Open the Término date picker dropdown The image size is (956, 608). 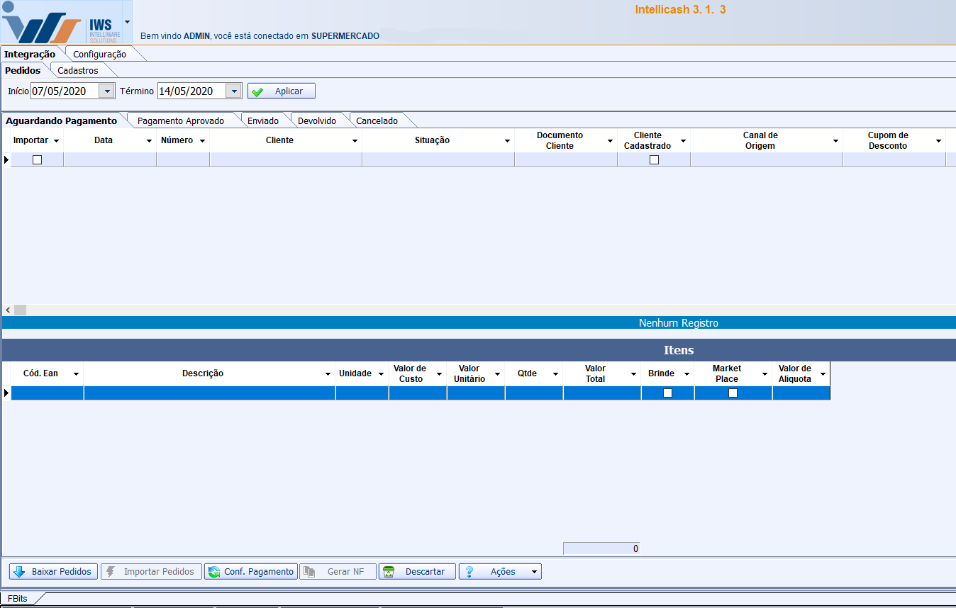233,91
